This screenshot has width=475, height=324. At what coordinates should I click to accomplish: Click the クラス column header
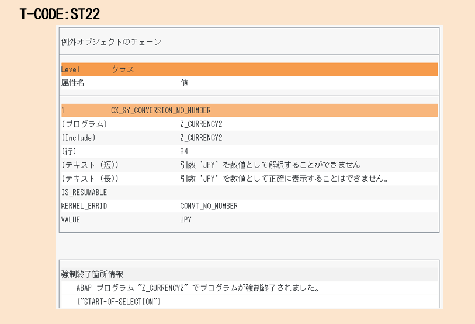point(123,69)
